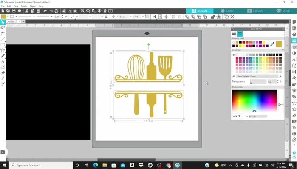This screenshot has width=297, height=169.
Task: Switch to the STORE tab
Action: (x=227, y=11)
